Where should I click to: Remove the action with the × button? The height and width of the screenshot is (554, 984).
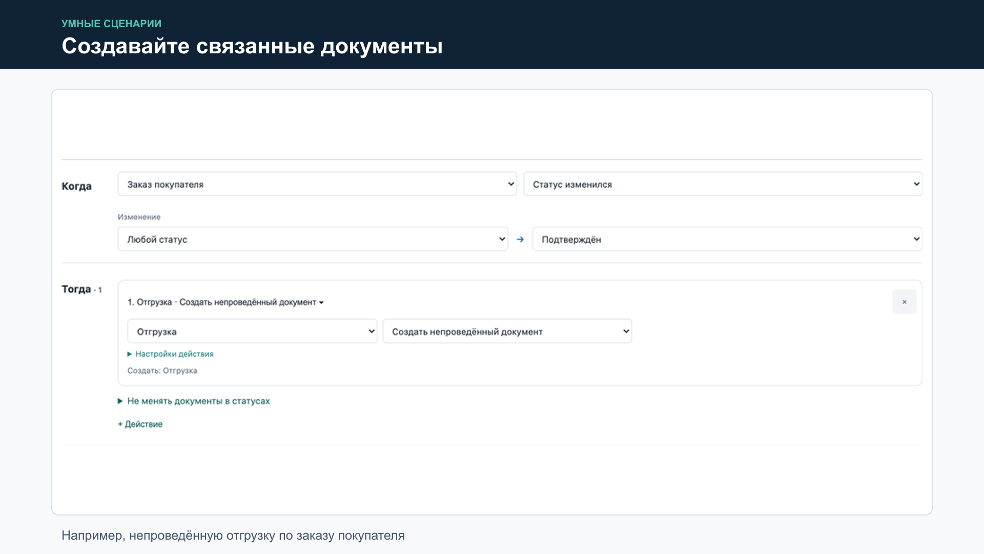tap(905, 302)
